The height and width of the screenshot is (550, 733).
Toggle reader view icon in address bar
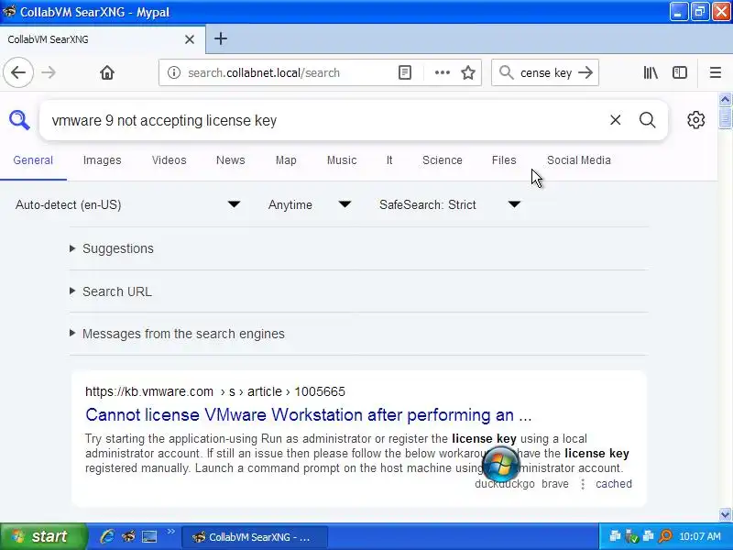[x=405, y=72]
